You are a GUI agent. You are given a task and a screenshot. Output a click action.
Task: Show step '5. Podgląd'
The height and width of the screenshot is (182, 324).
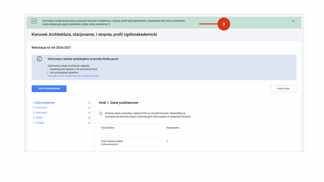(39, 123)
